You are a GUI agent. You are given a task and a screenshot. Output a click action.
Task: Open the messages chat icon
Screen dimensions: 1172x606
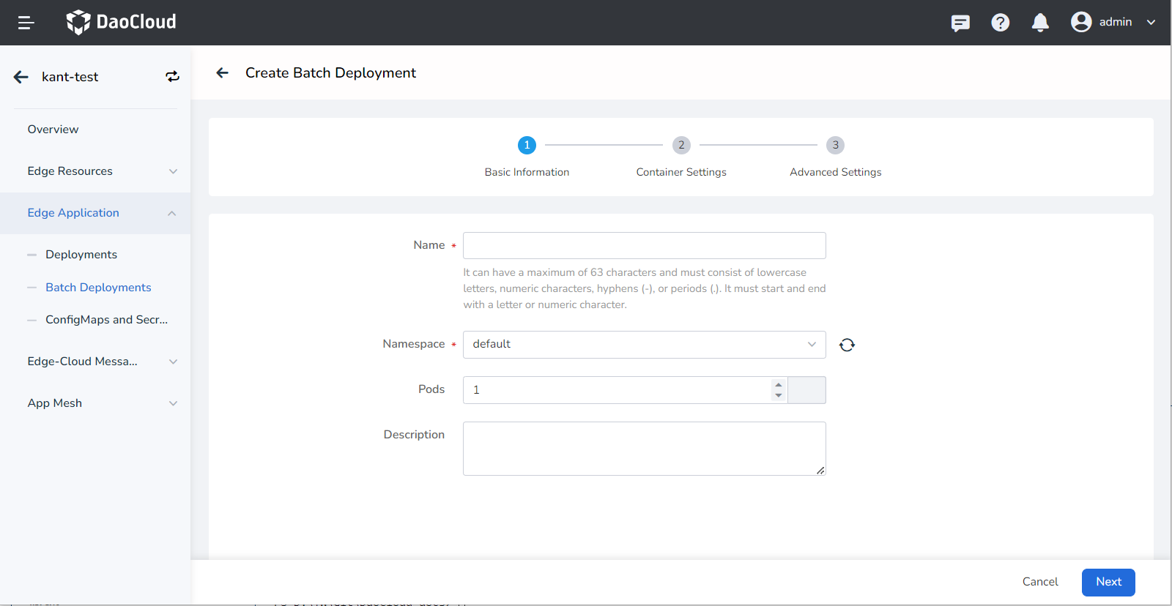tap(960, 23)
